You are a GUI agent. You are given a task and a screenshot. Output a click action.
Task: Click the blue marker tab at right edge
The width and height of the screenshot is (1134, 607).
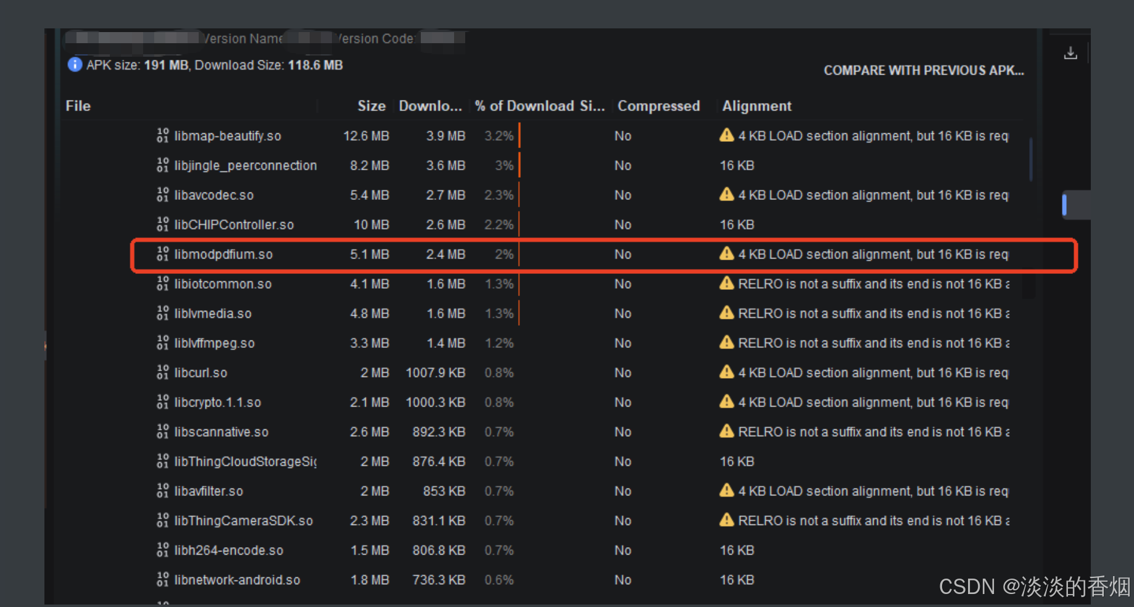(1064, 205)
